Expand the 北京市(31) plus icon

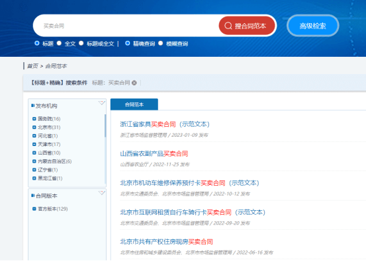tap(34, 128)
